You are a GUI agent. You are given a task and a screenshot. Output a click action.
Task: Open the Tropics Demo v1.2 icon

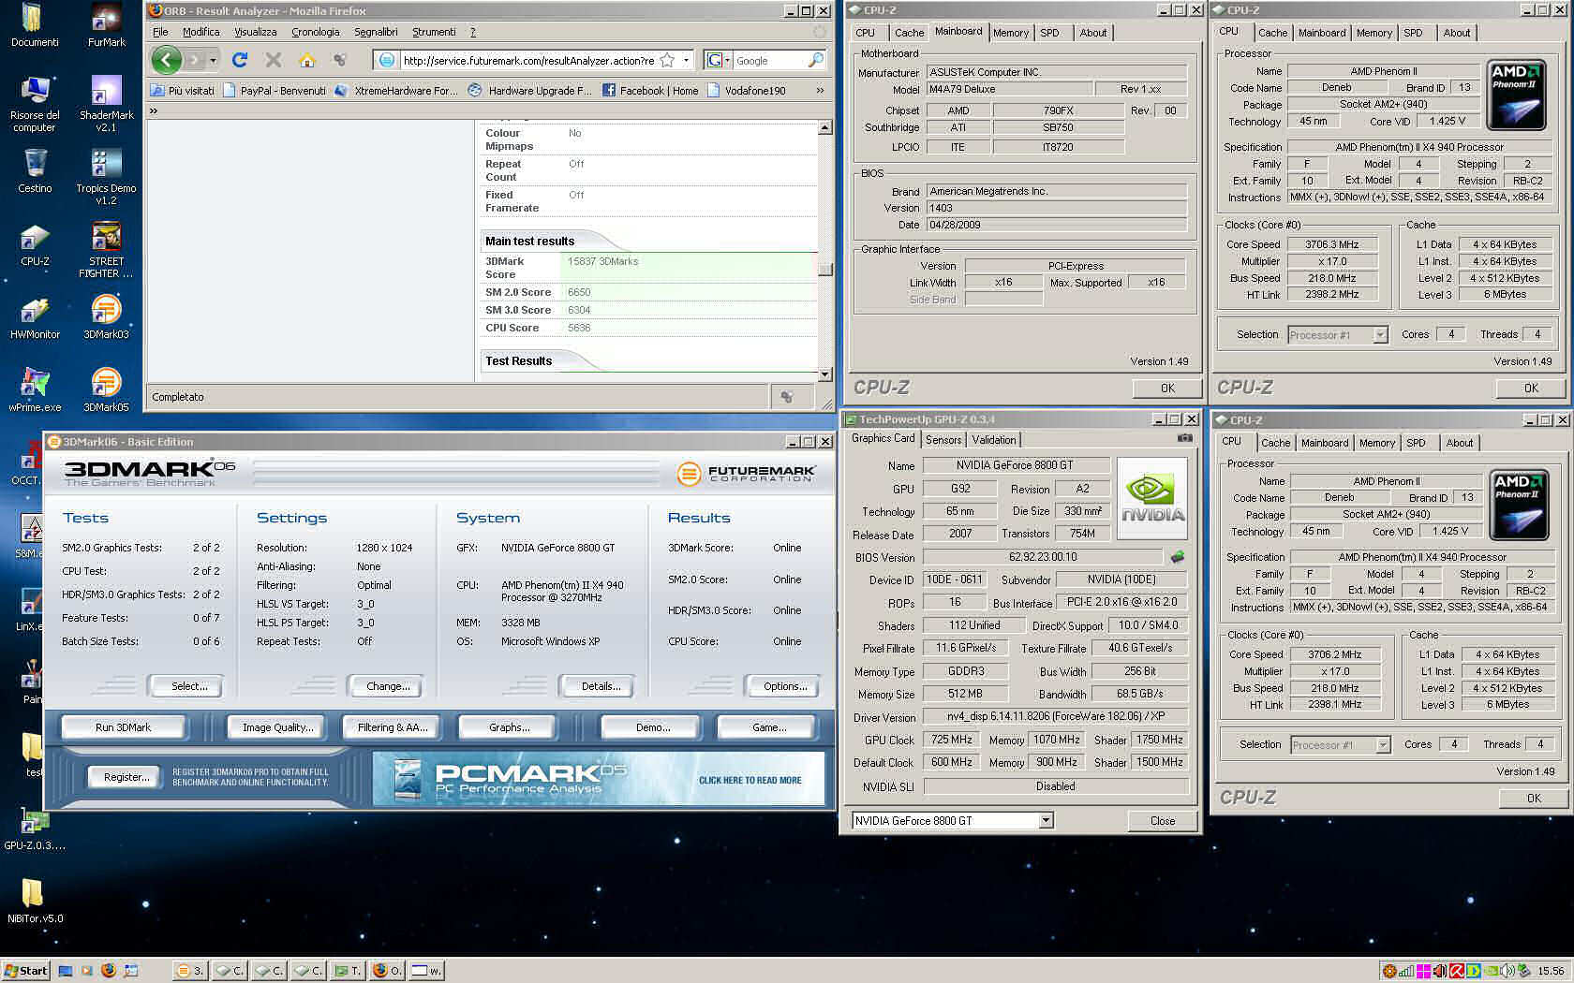(106, 176)
